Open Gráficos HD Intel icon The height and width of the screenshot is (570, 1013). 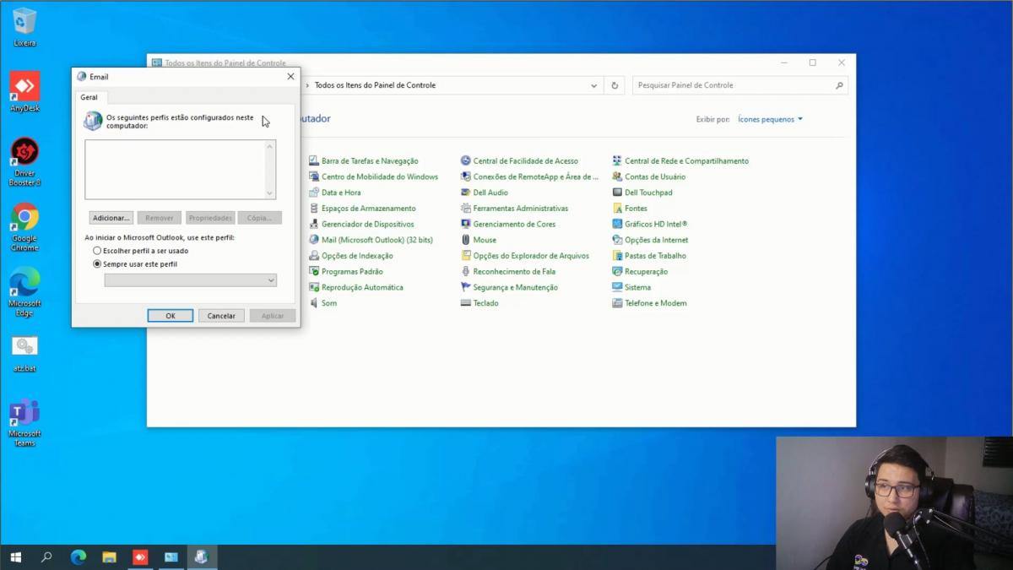coord(618,224)
